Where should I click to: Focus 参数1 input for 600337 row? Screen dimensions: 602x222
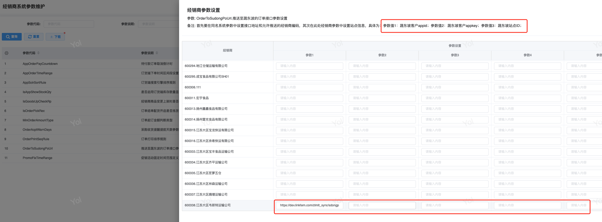309,195
